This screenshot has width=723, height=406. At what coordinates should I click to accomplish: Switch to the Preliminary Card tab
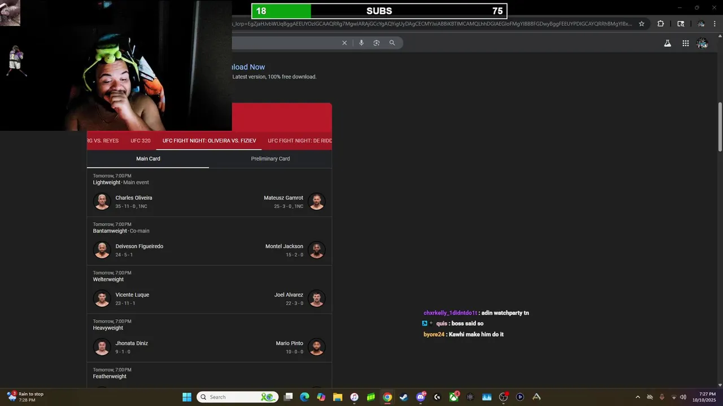click(271, 159)
